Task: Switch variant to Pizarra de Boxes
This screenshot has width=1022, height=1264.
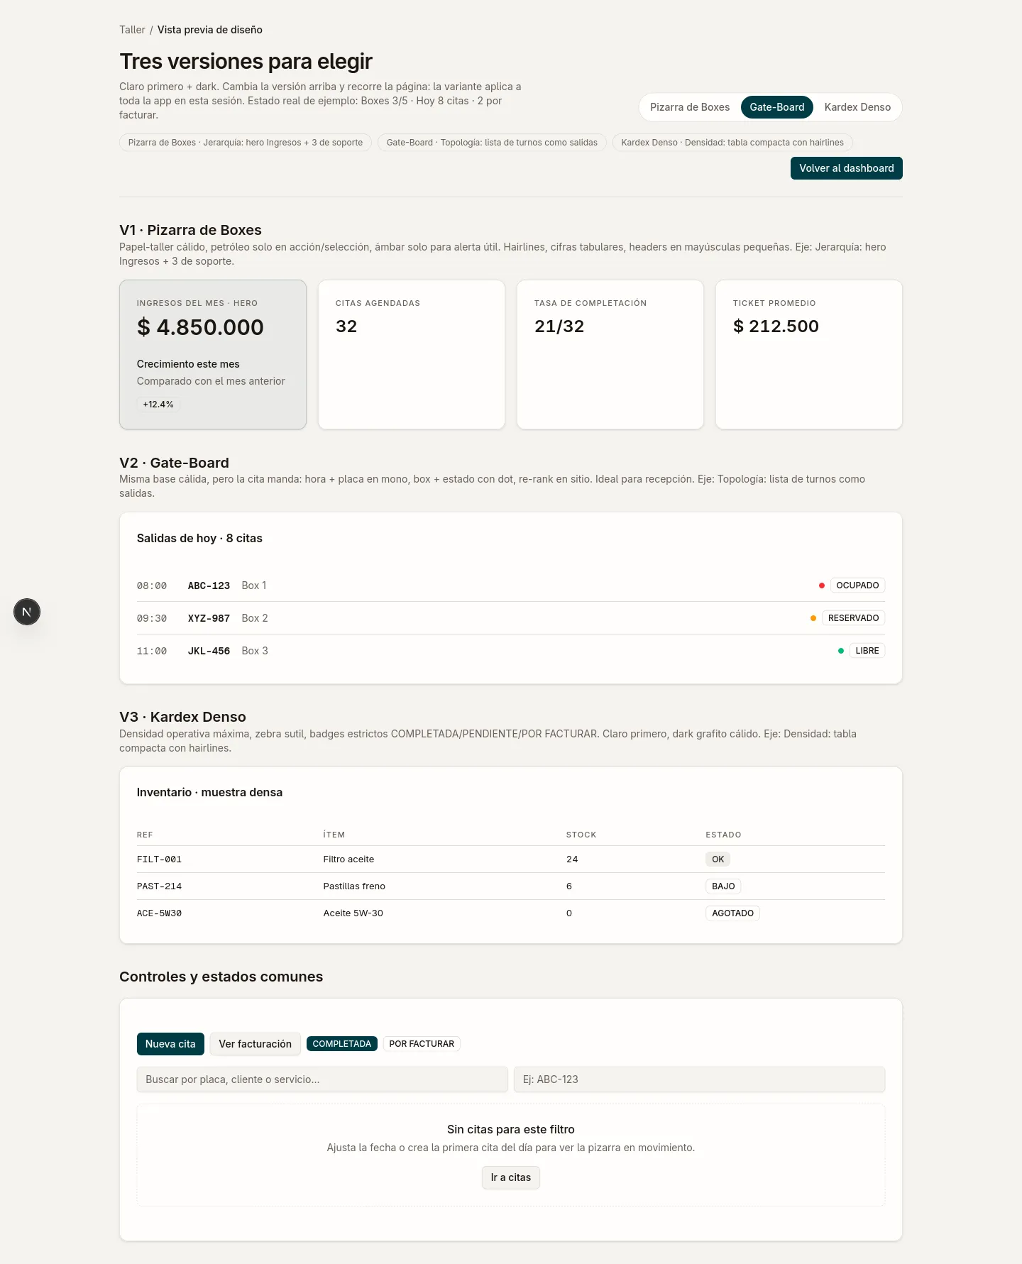Action: (x=690, y=107)
